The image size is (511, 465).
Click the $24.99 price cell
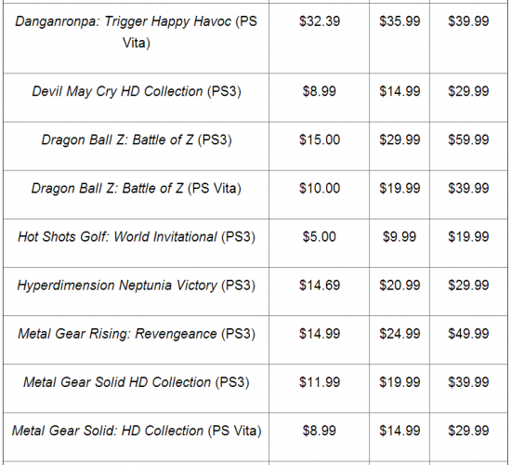(400, 334)
